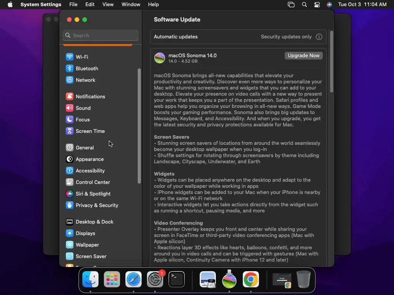The width and height of the screenshot is (394, 295).
Task: Activate Siri from menu bar
Action: point(329,5)
